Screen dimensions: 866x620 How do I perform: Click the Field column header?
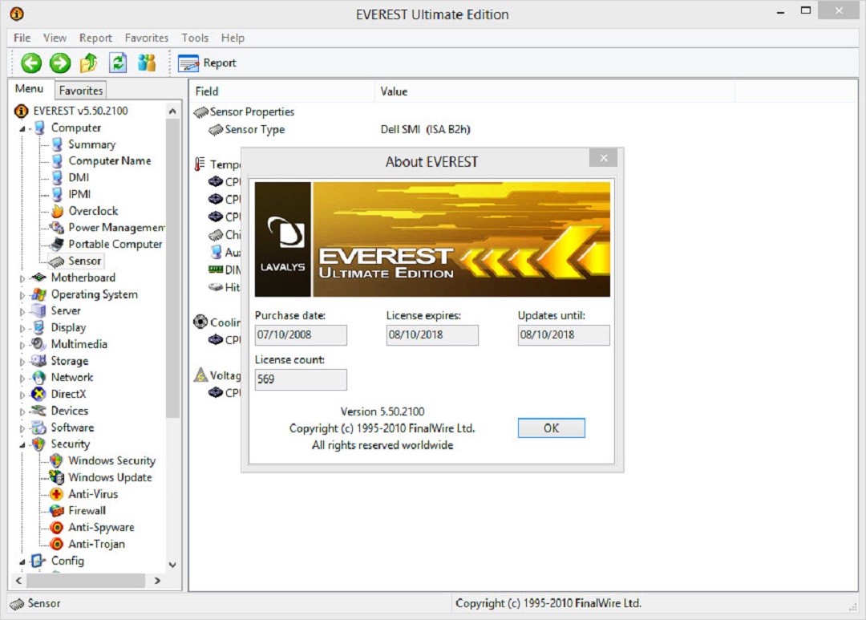pyautogui.click(x=283, y=91)
